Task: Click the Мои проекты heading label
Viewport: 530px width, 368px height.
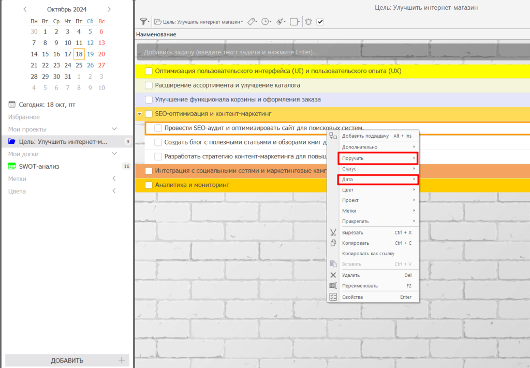Action: (27, 129)
